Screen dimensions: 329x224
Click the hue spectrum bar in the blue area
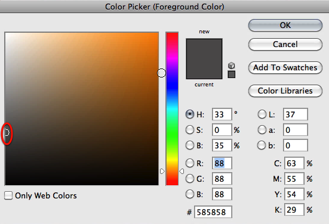coord(172,86)
